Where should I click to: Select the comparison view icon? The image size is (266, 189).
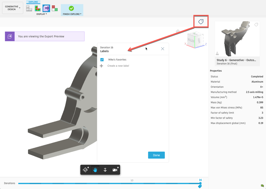pos(55,9)
